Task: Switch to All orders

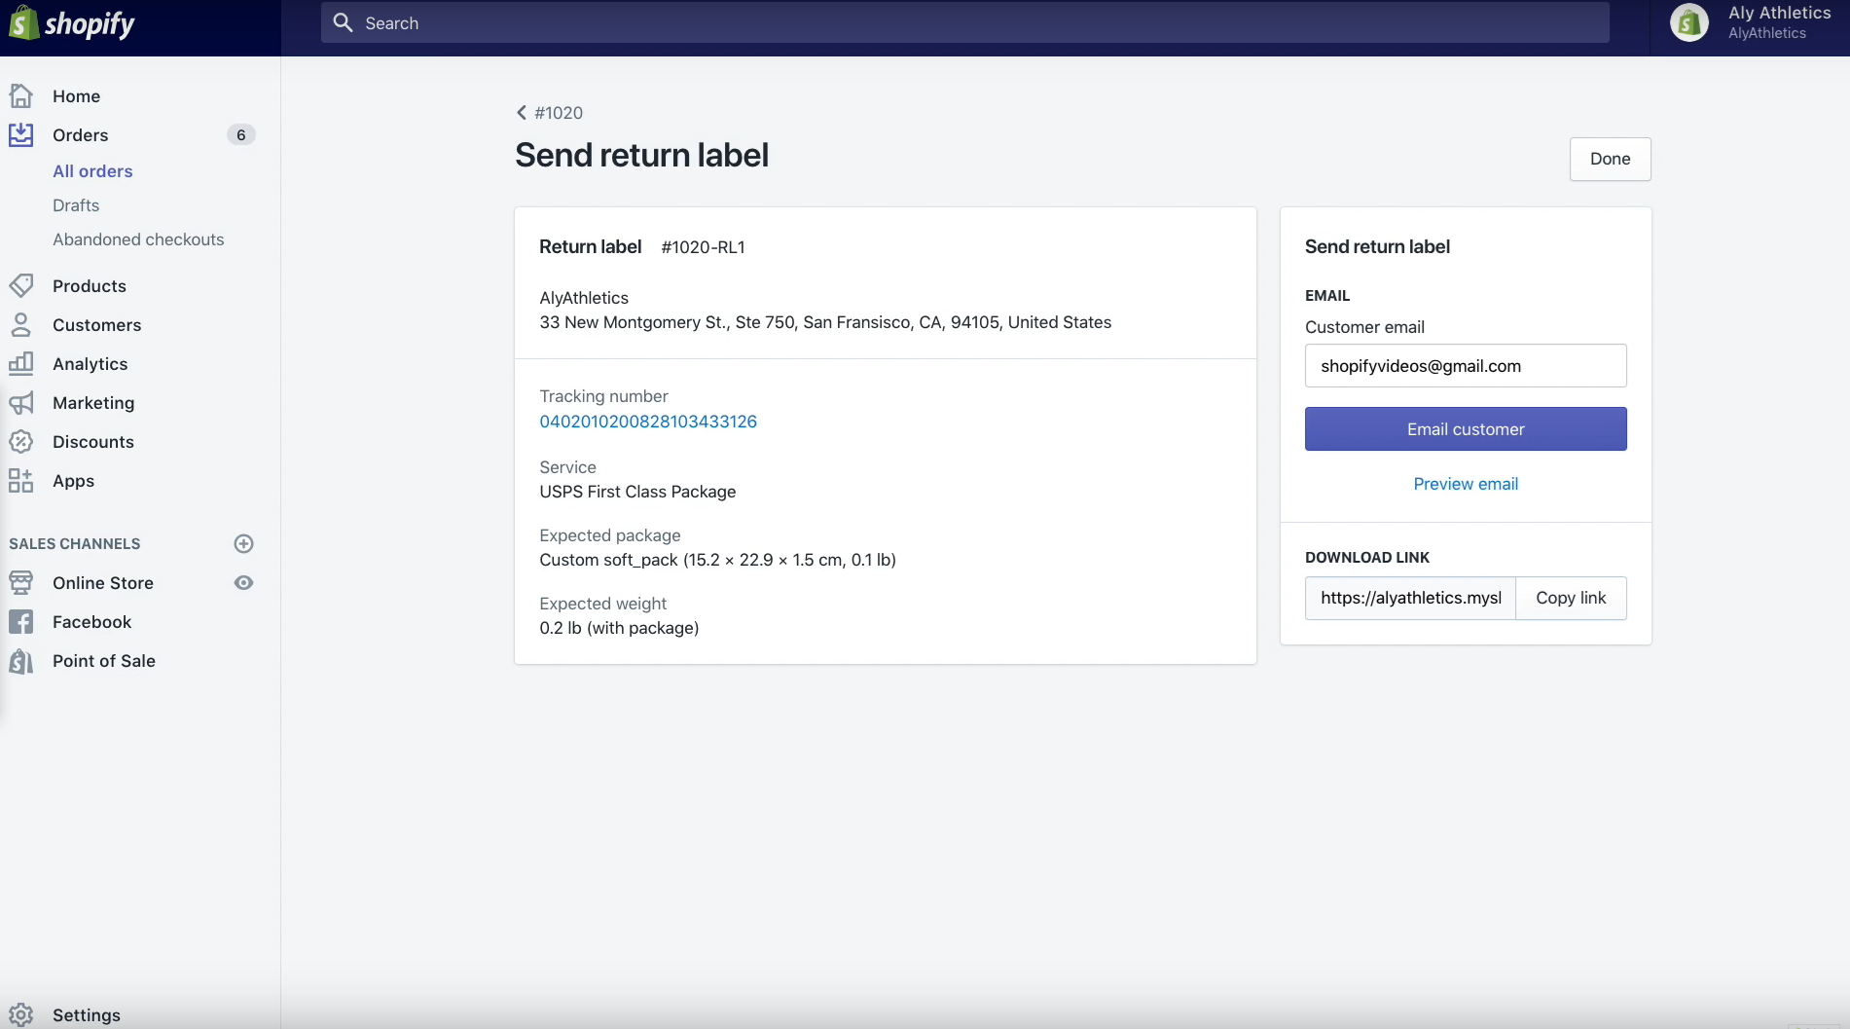Action: tap(92, 170)
